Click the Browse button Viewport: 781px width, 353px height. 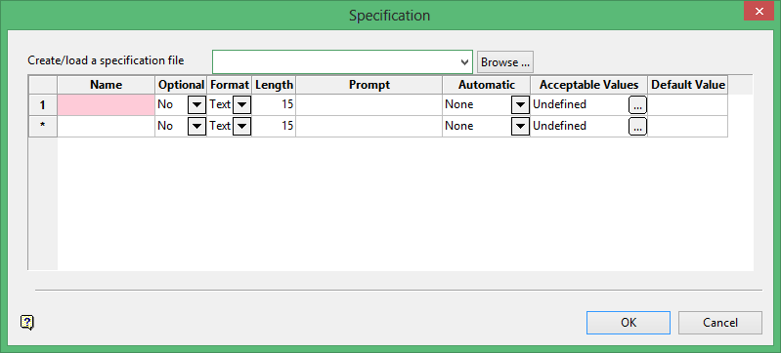click(x=505, y=62)
